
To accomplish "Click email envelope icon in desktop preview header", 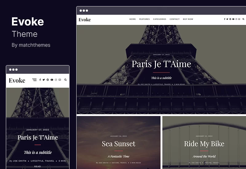I will (x=239, y=19).
